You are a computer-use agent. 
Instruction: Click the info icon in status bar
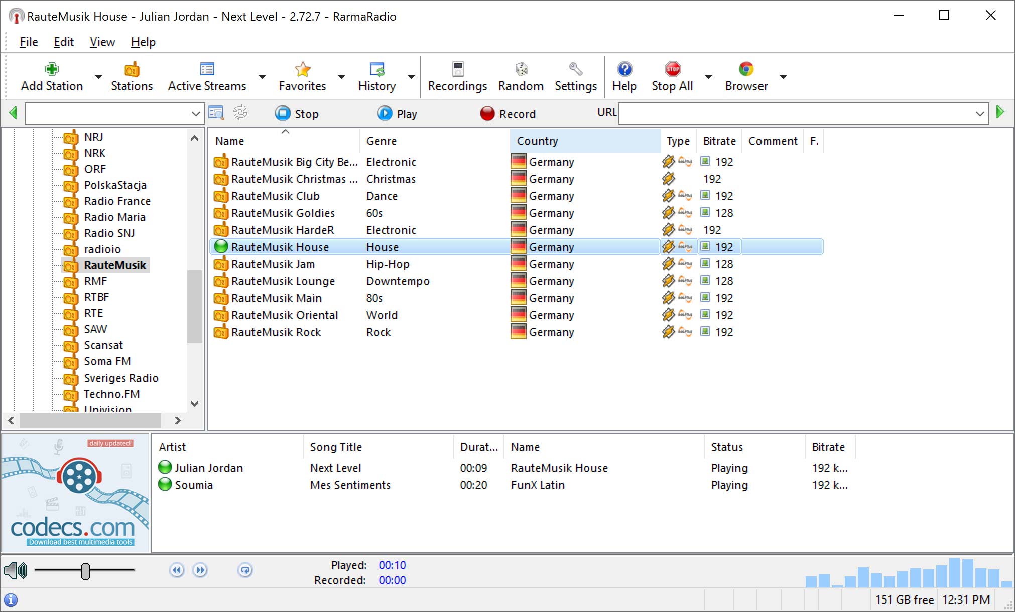(11, 600)
